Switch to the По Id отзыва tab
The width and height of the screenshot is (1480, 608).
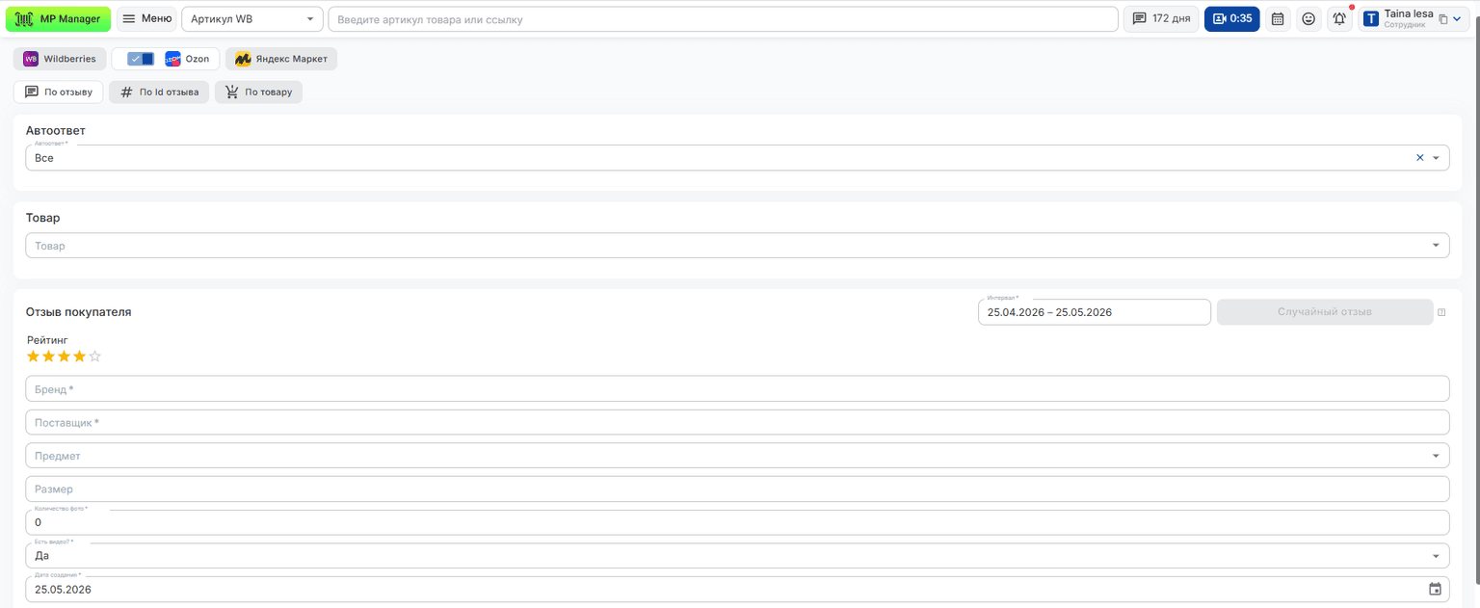(x=159, y=93)
